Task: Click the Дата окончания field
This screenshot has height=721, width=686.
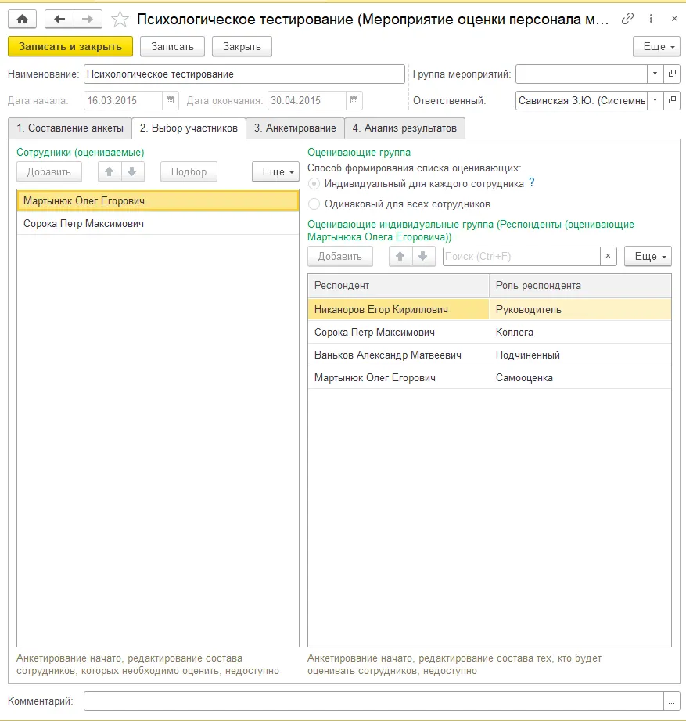Action: click(x=307, y=100)
